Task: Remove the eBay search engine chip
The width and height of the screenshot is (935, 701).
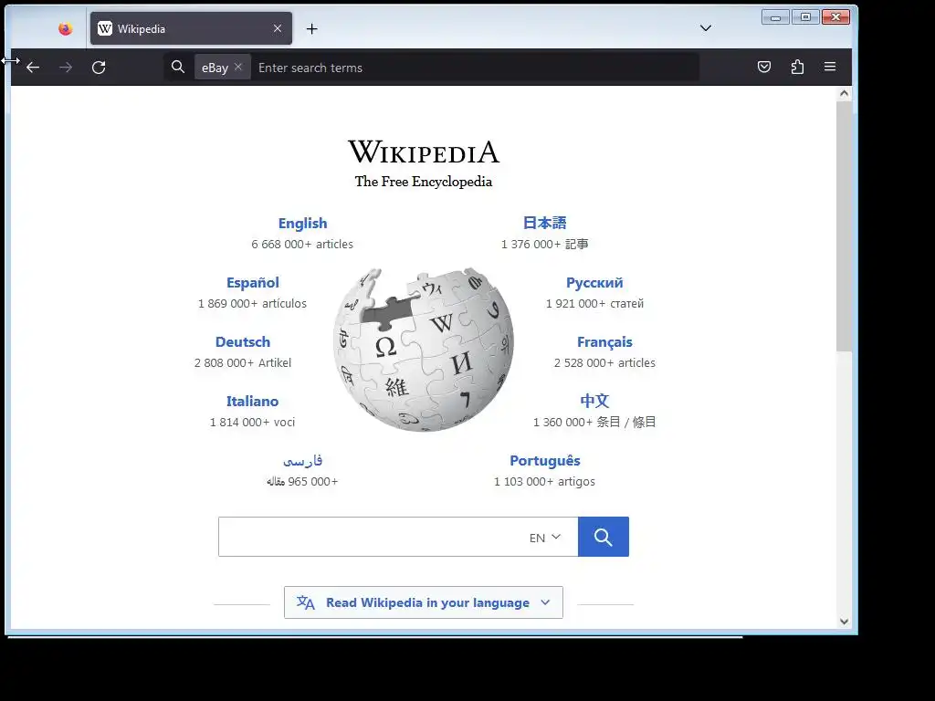Action: 238,67
